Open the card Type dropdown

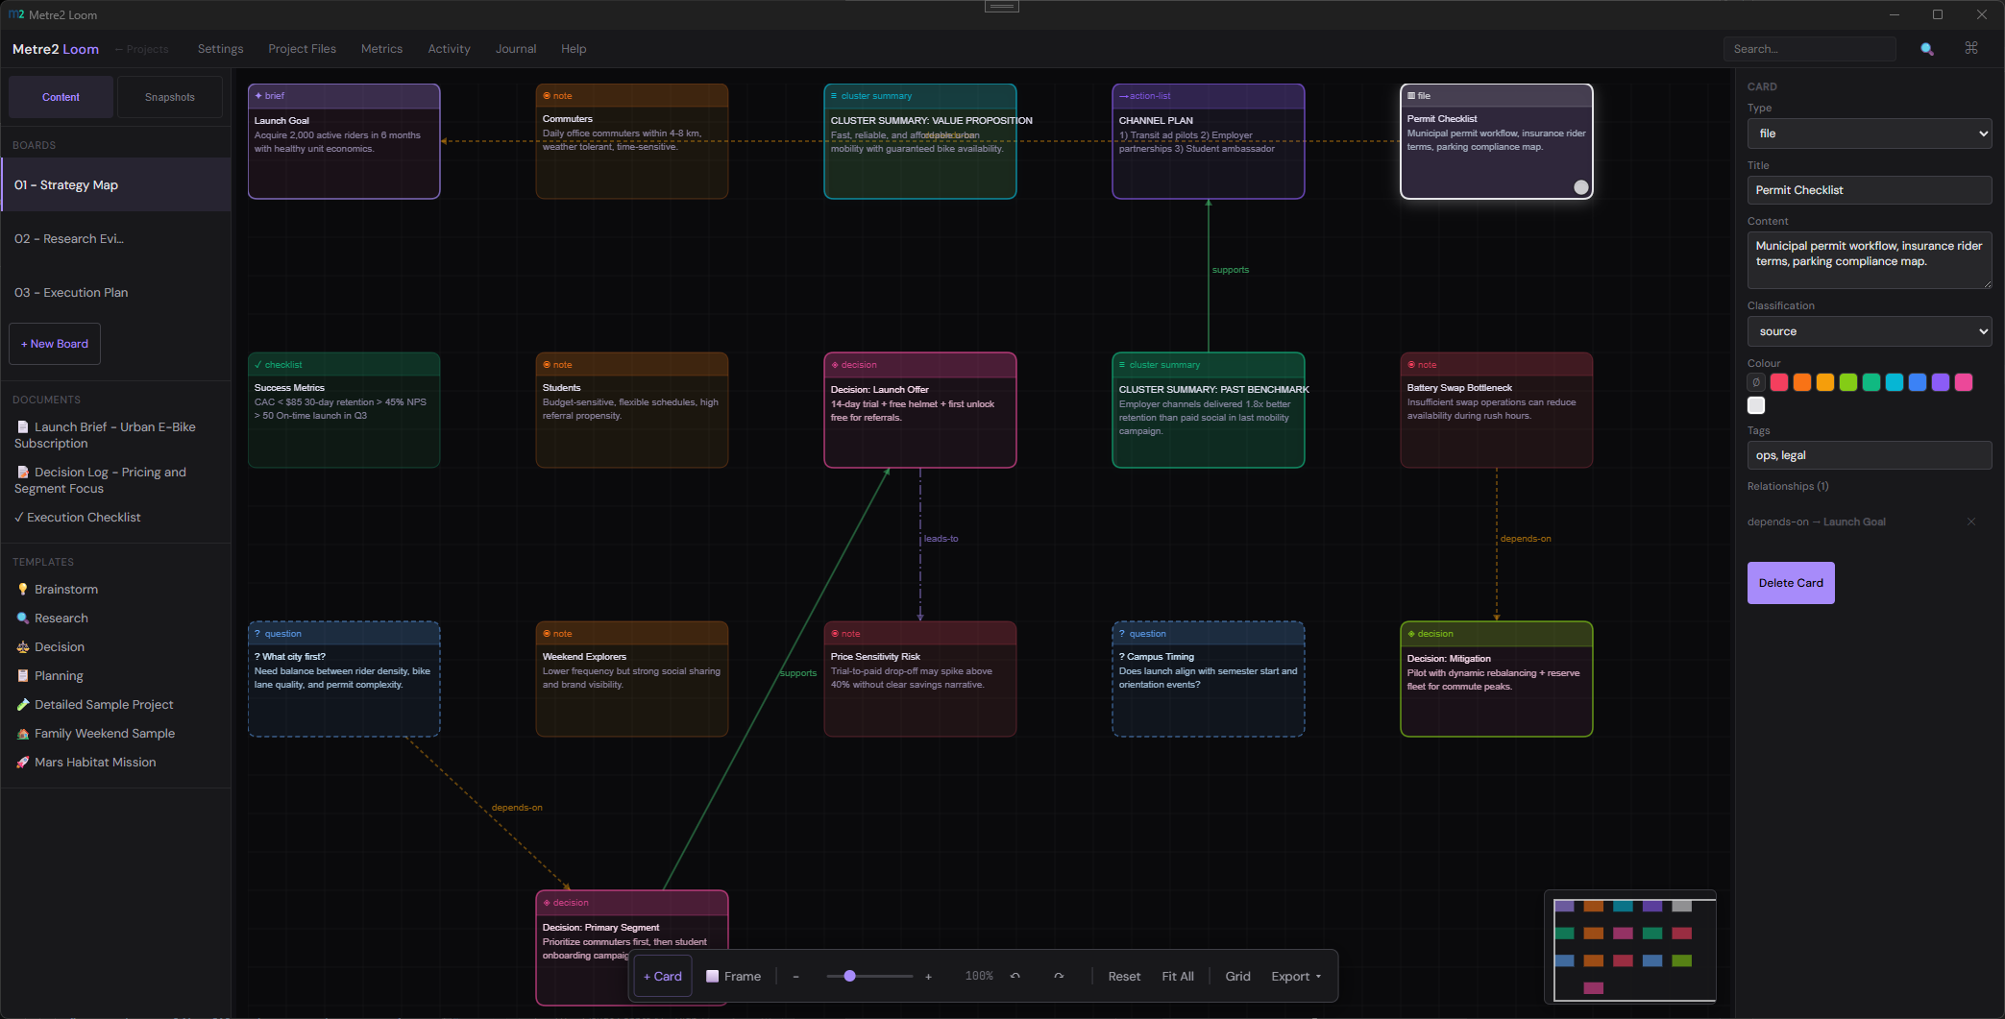point(1869,133)
